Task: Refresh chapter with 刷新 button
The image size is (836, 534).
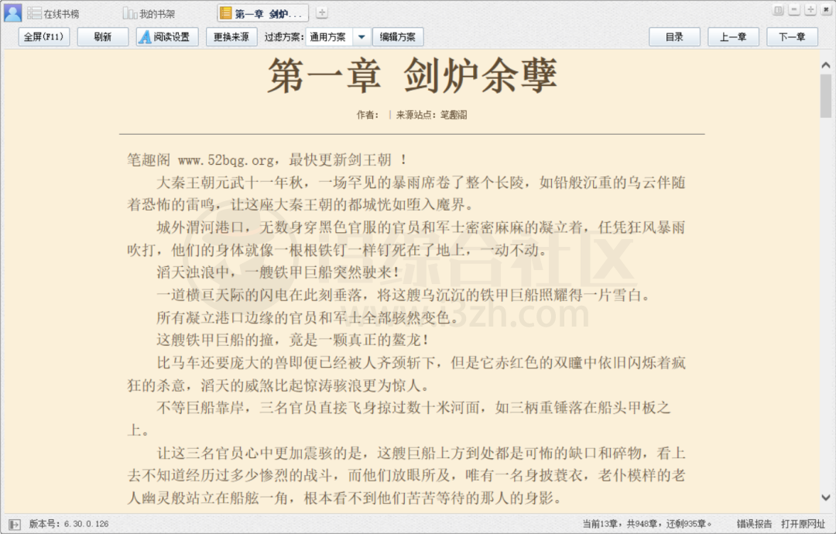Action: click(x=102, y=37)
